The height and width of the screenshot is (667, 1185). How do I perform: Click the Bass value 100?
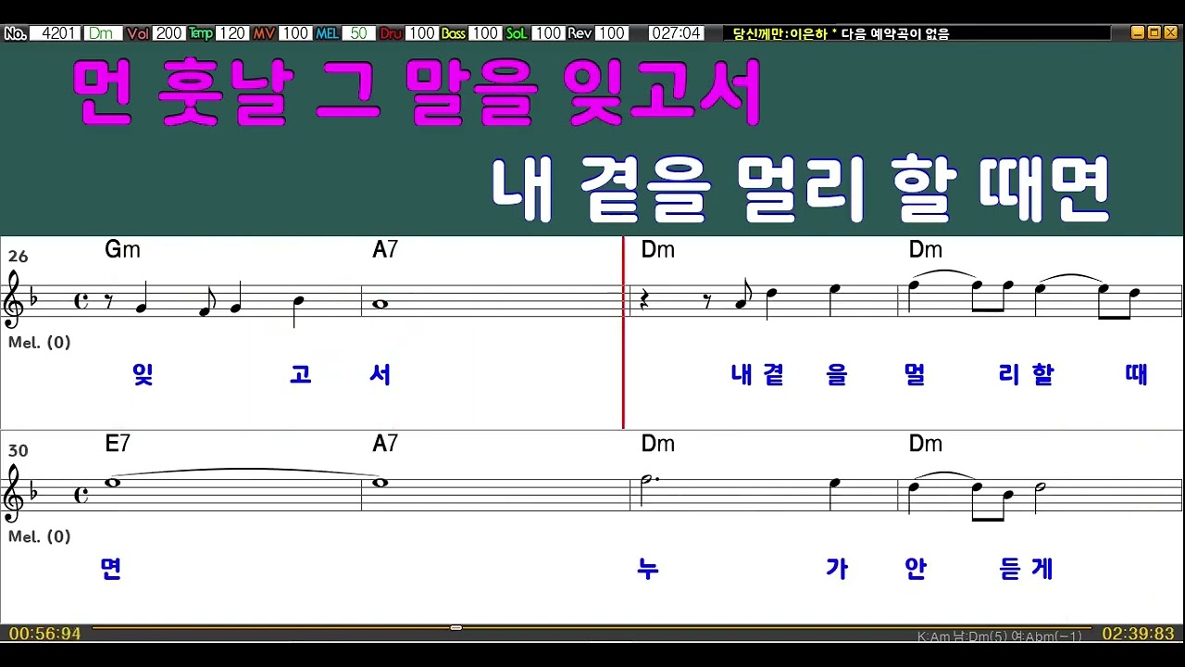coord(484,33)
